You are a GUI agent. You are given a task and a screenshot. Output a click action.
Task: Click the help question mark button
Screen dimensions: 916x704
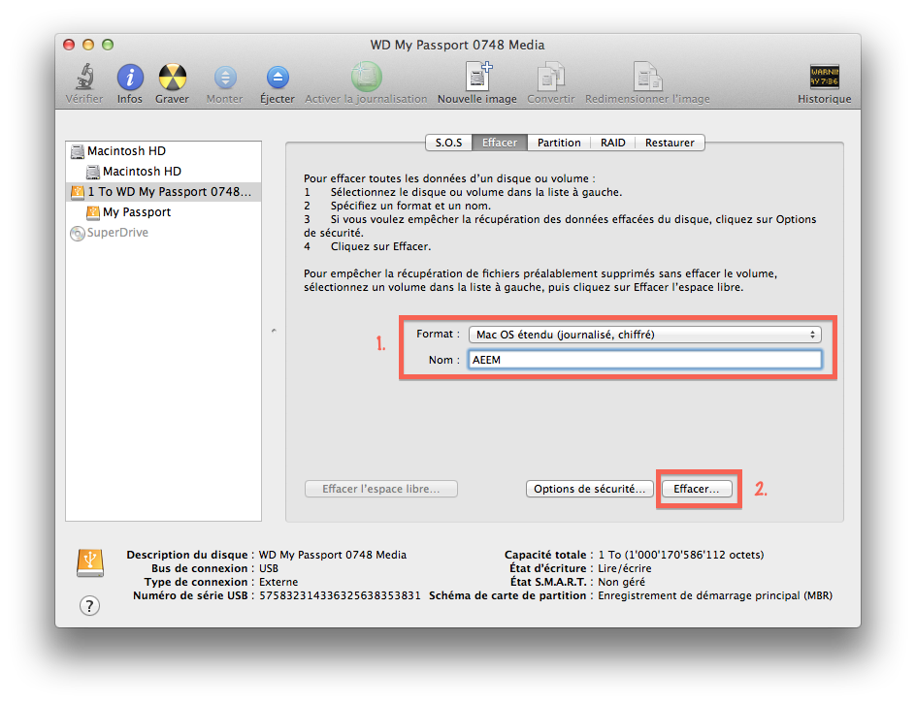(89, 606)
